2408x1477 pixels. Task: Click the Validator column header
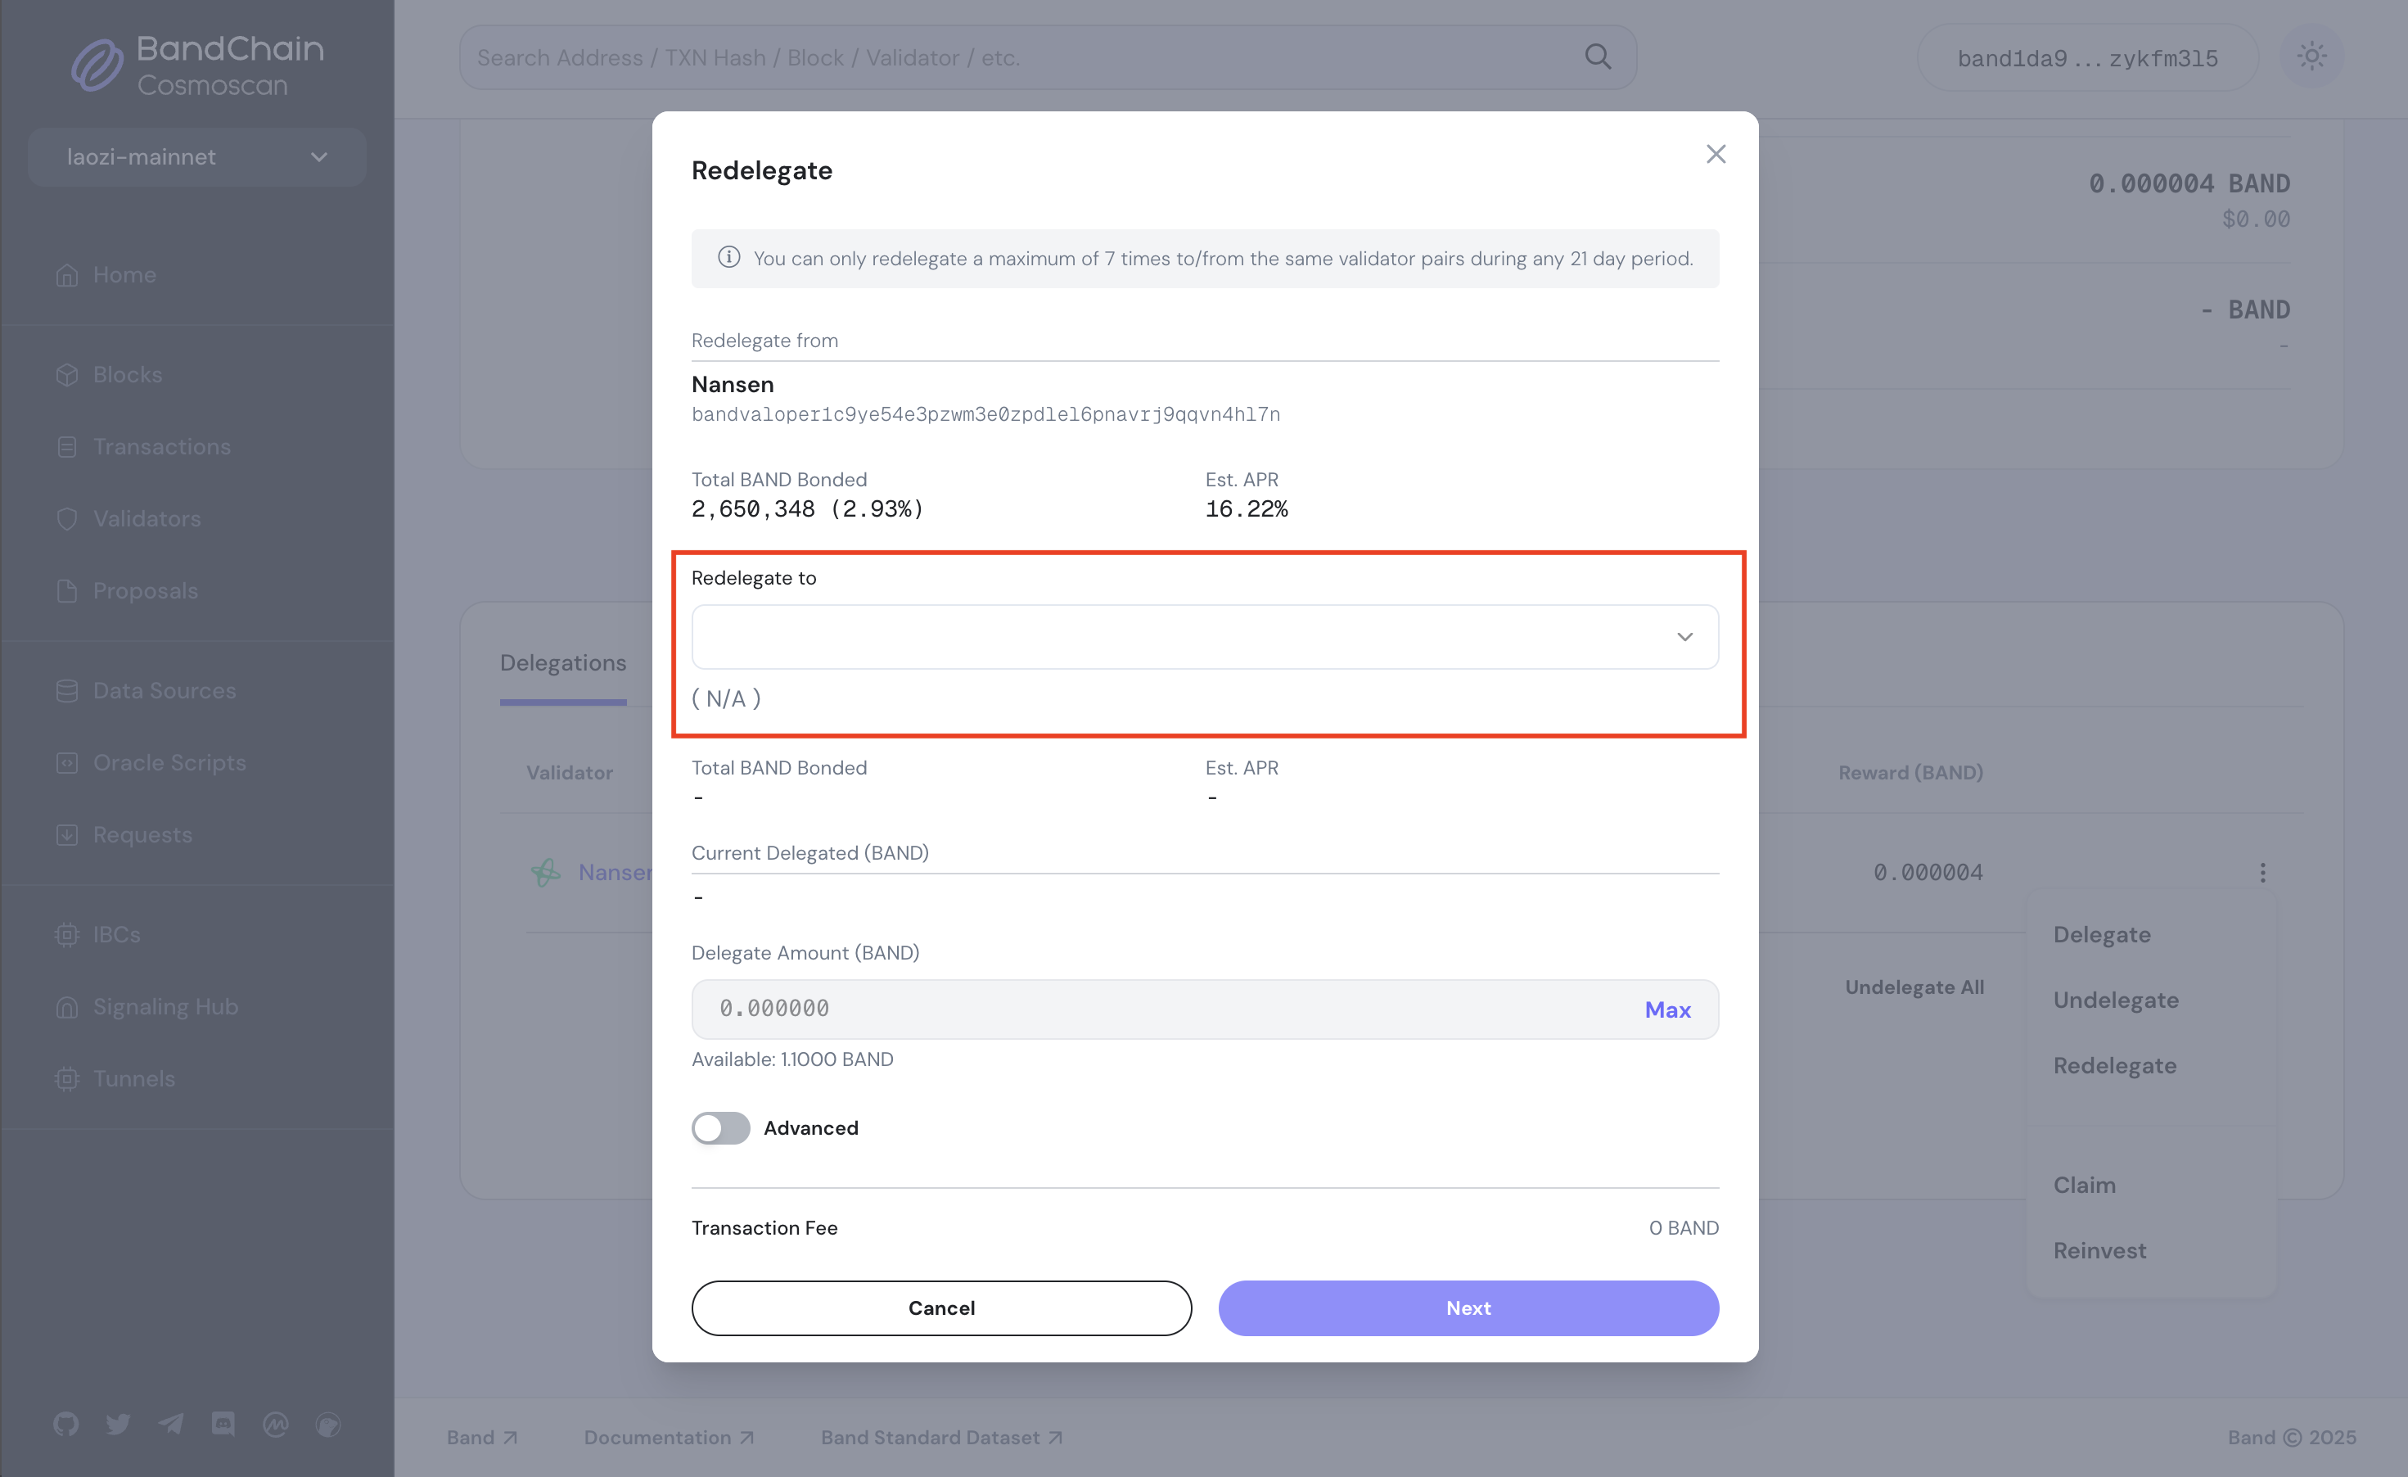(x=570, y=772)
